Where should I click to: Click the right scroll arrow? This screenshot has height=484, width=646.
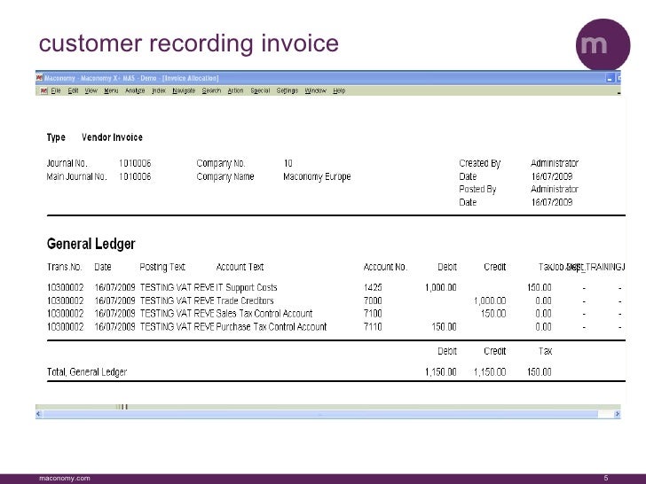coord(618,414)
